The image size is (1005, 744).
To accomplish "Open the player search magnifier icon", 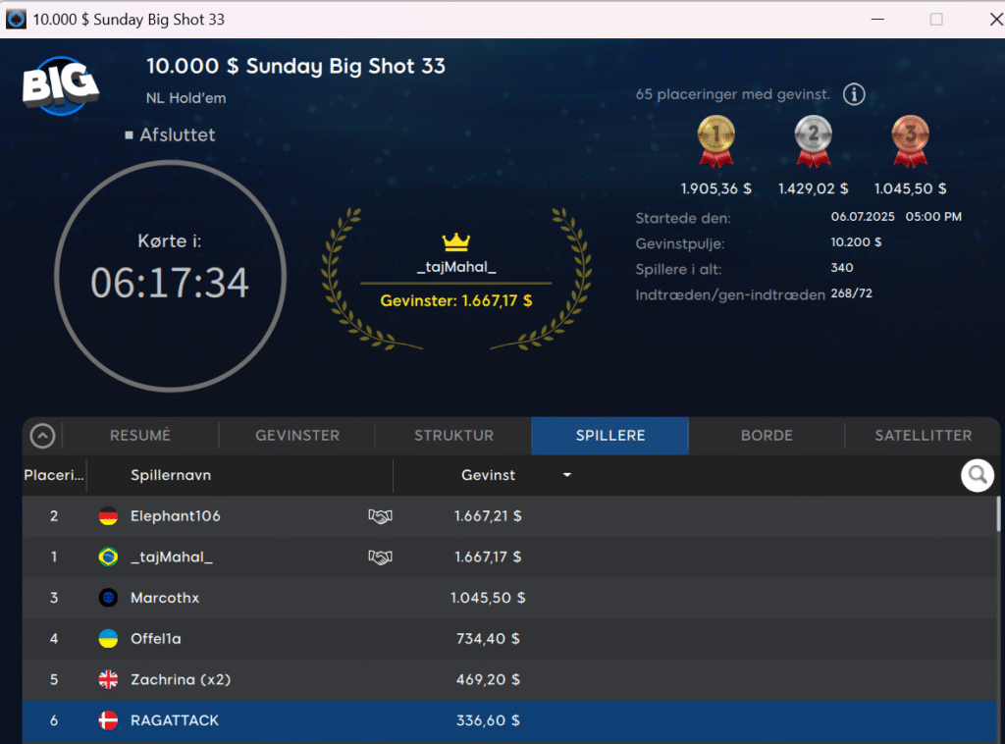I will 977,476.
